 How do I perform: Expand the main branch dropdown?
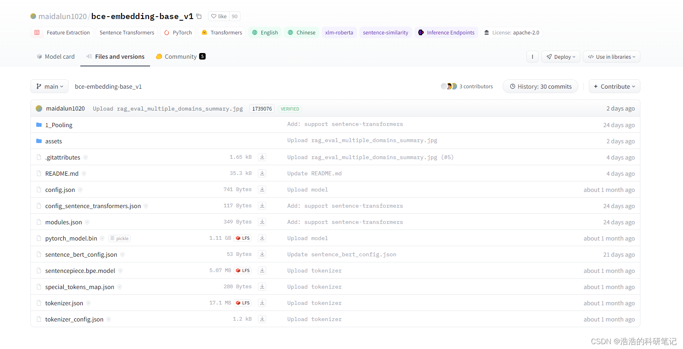click(x=49, y=86)
